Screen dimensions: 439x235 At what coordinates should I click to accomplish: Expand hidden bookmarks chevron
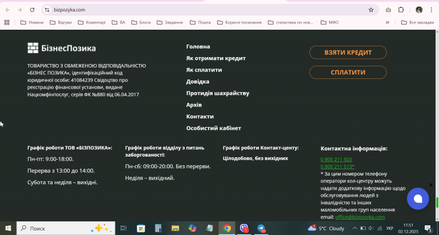(388, 22)
